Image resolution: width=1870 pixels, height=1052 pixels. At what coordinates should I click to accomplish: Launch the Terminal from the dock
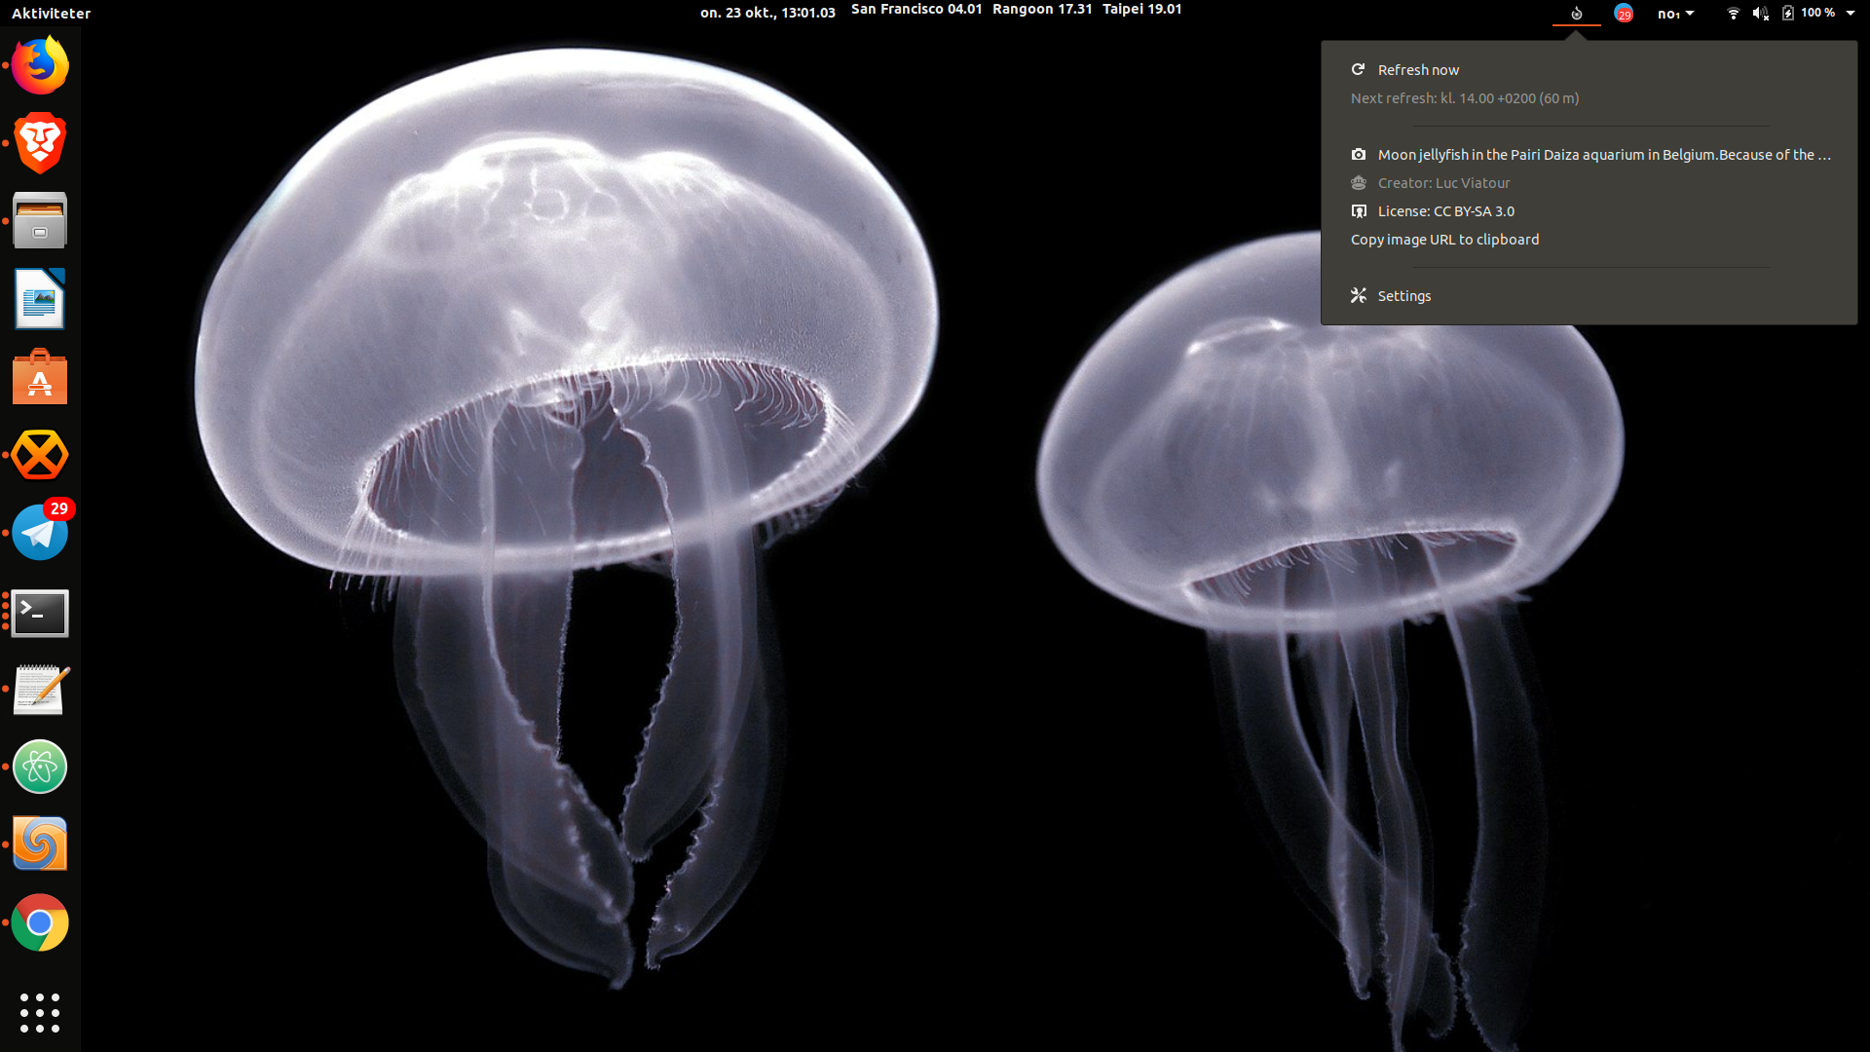tap(39, 613)
